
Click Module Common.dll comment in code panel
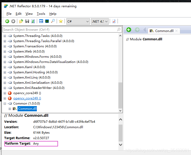click(x=144, y=39)
